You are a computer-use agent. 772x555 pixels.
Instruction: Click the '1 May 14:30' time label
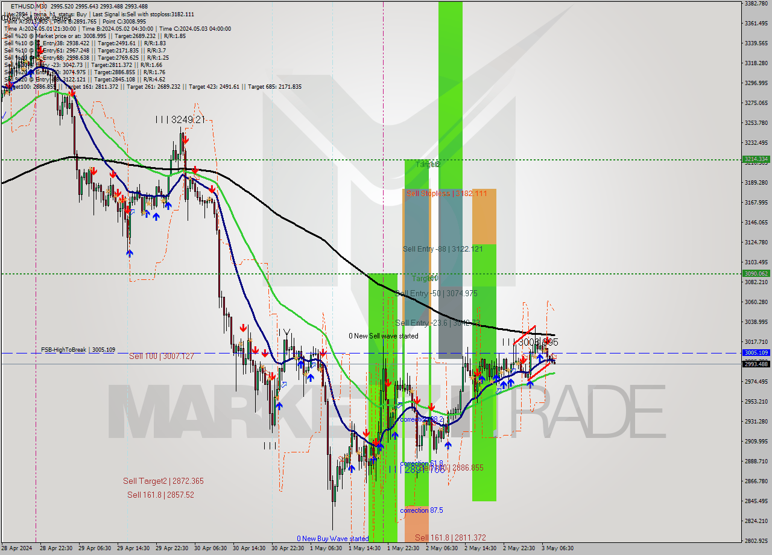[x=365, y=548]
